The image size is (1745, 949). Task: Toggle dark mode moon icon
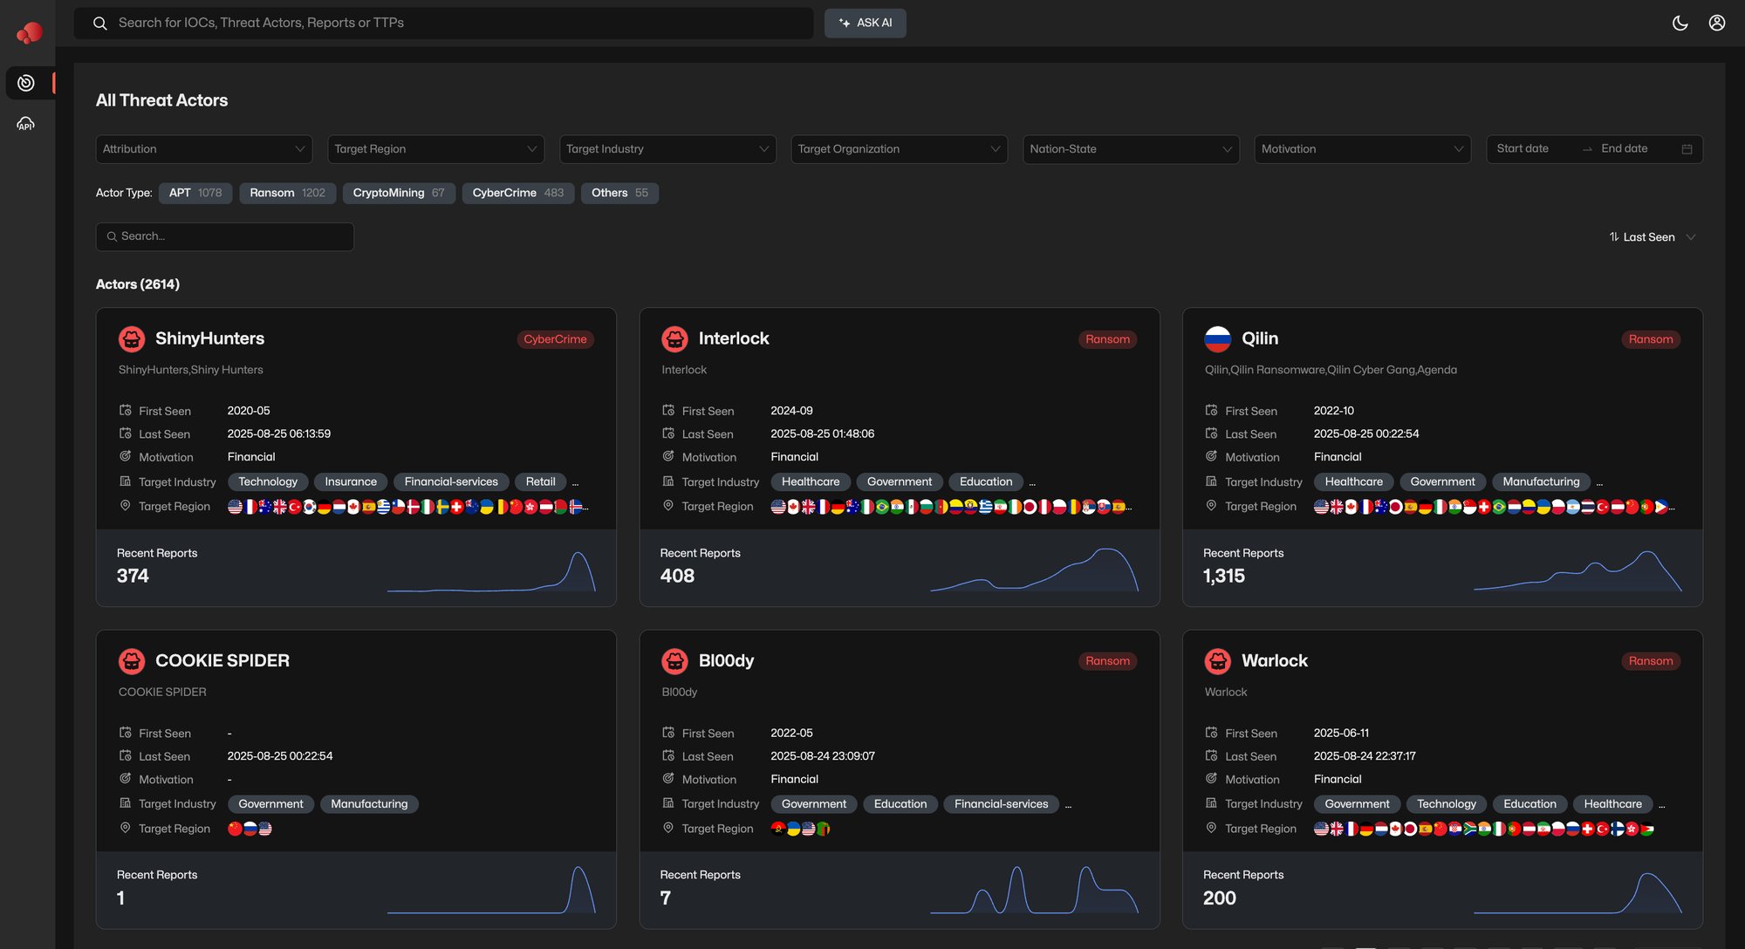[x=1680, y=23]
